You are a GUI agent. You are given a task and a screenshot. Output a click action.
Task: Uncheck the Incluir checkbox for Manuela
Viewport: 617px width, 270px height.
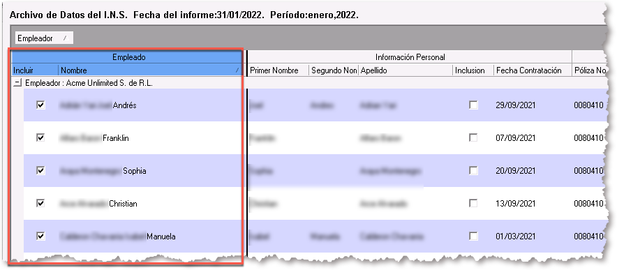40,236
